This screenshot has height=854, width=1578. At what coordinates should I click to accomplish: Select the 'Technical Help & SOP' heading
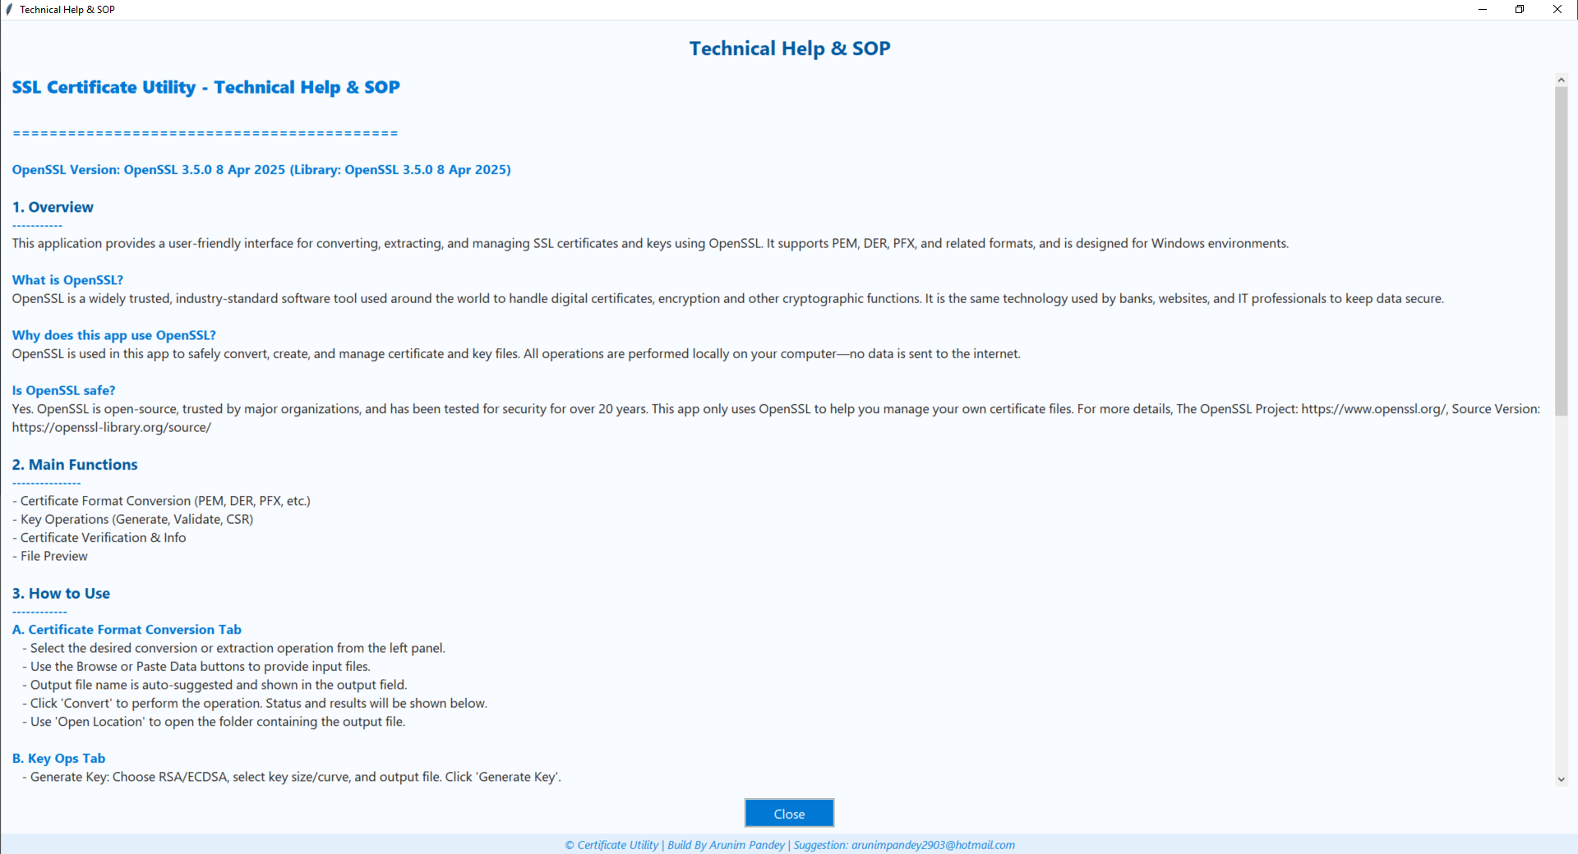coord(788,48)
